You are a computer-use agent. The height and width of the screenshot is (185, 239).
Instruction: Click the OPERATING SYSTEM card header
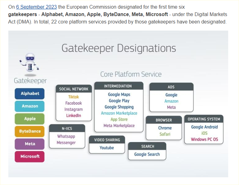pos(204,119)
